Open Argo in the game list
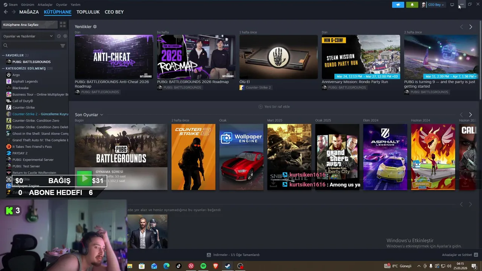The image size is (482, 271). (x=16, y=75)
